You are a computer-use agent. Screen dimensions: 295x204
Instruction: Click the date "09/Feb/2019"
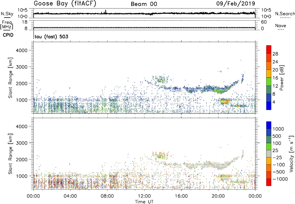coord(236,3)
